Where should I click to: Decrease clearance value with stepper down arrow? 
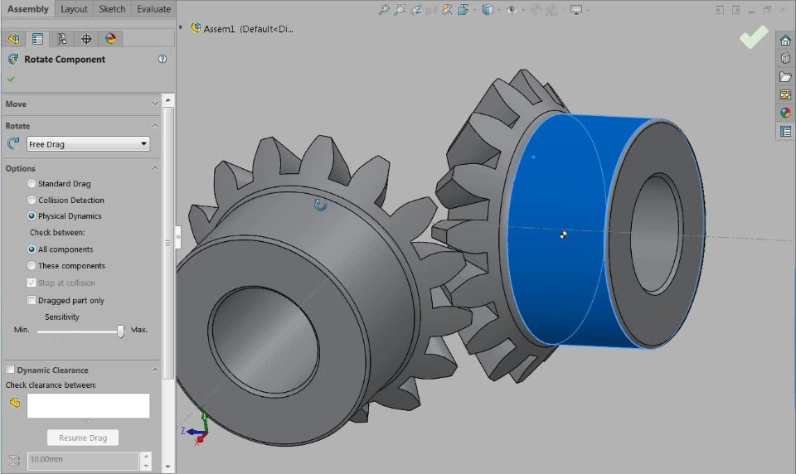(x=146, y=466)
